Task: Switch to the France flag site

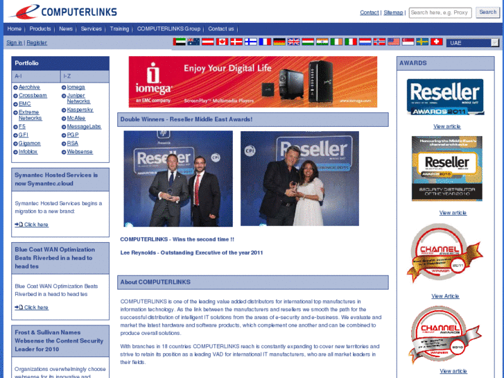Action: tap(265, 42)
